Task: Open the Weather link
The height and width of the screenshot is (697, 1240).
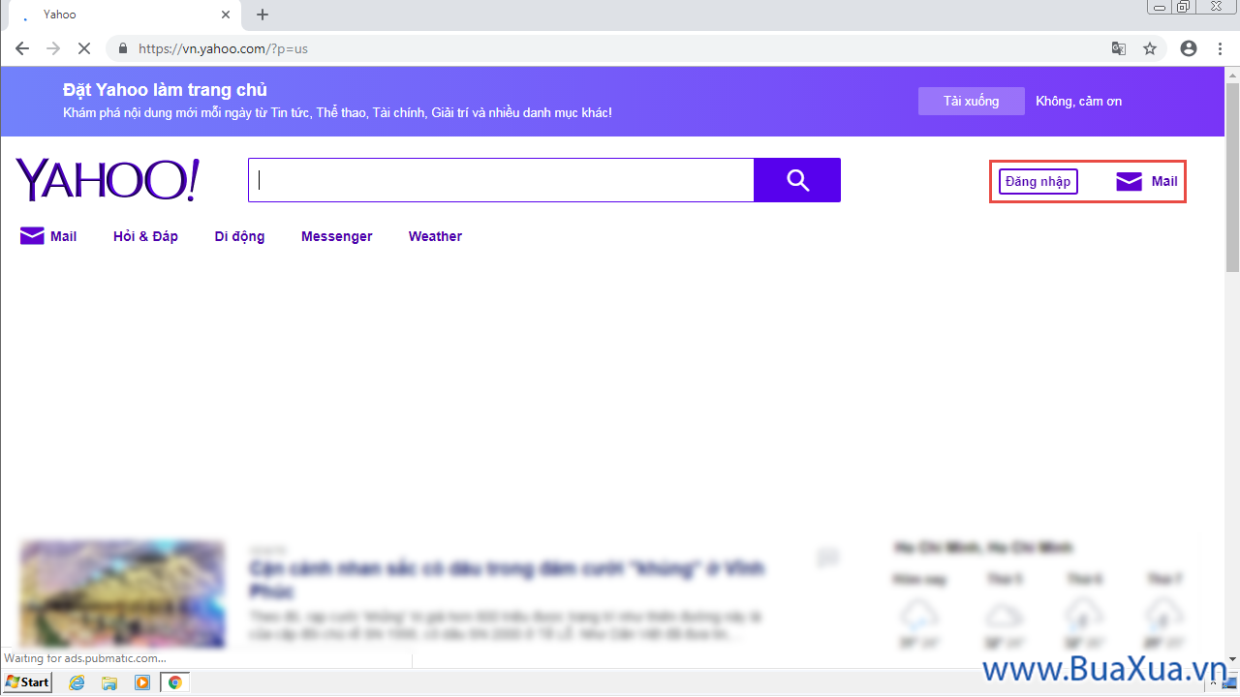Action: 435,236
